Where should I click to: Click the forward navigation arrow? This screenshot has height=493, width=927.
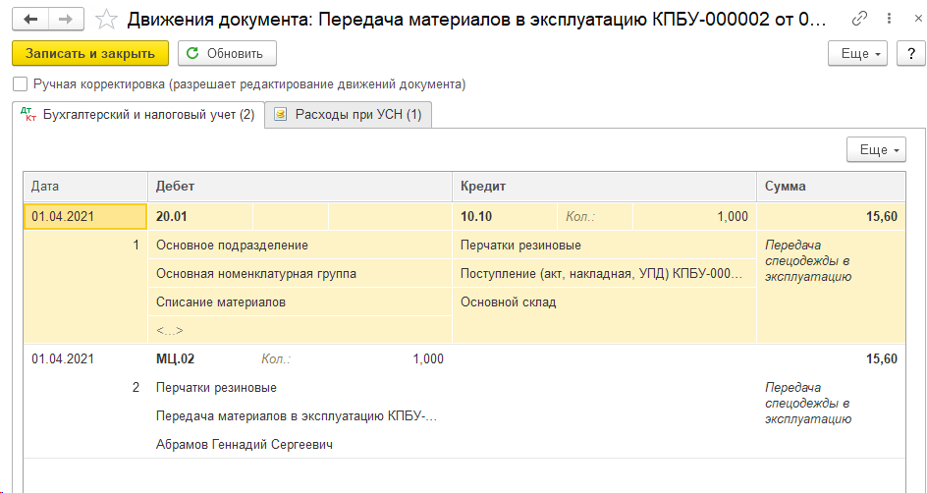68,20
